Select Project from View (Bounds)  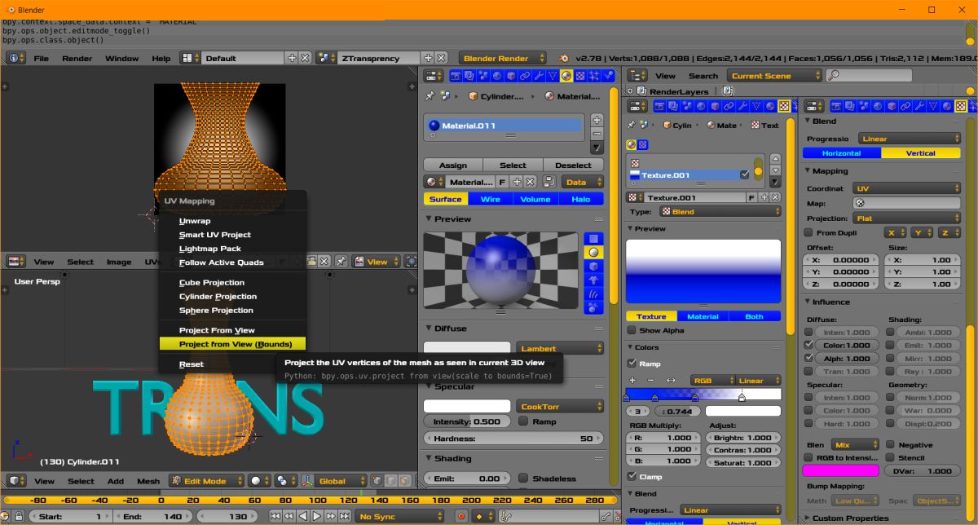[232, 344]
